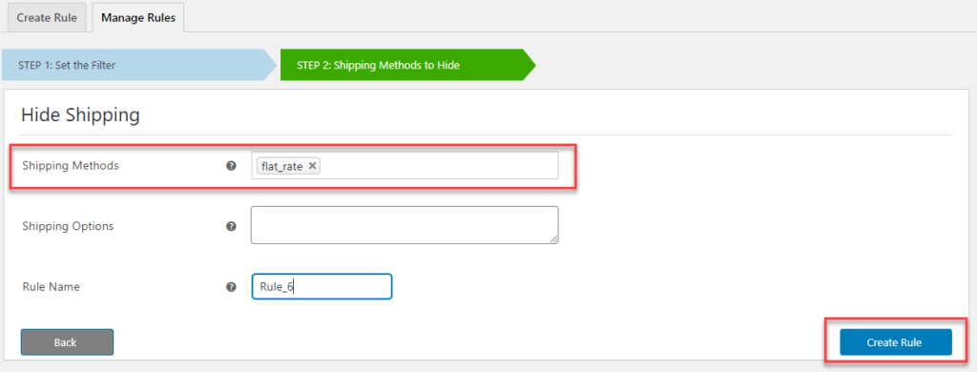The height and width of the screenshot is (372, 977).
Task: Click the Rule Name label text
Action: click(52, 287)
